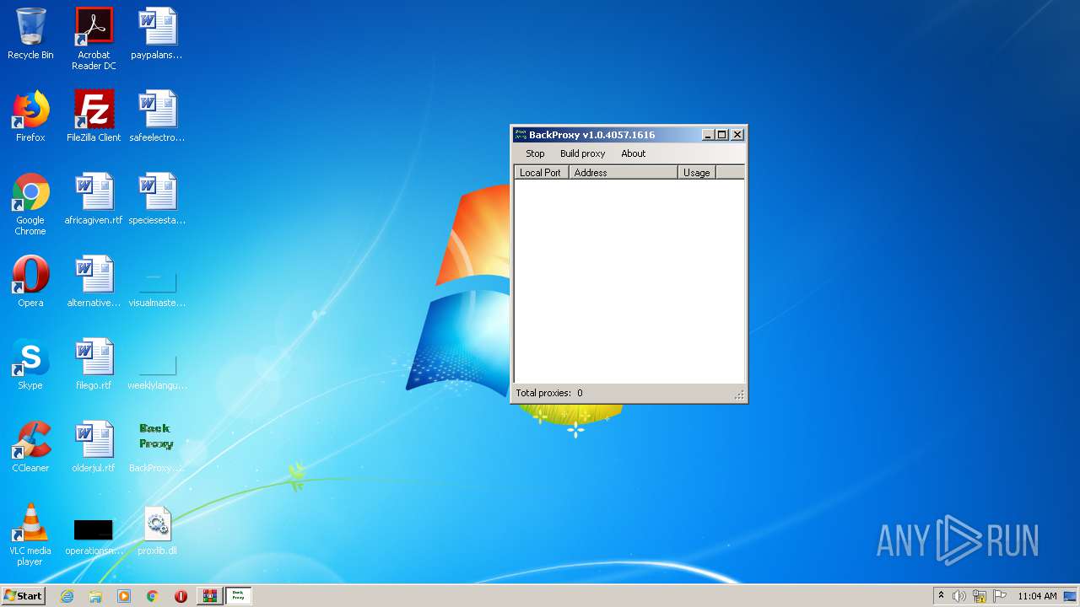Launch Firefox from the desktop
The image size is (1080, 607).
30,117
